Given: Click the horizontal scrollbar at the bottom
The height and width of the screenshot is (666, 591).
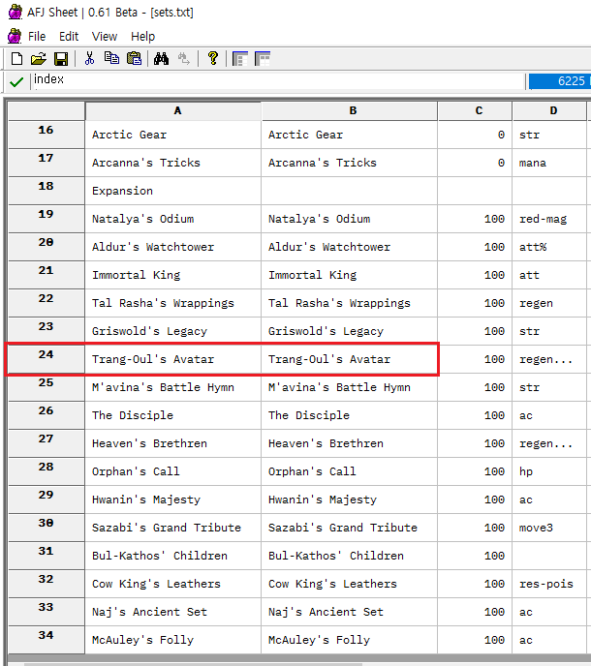Looking at the screenshot, I should coord(194,664).
